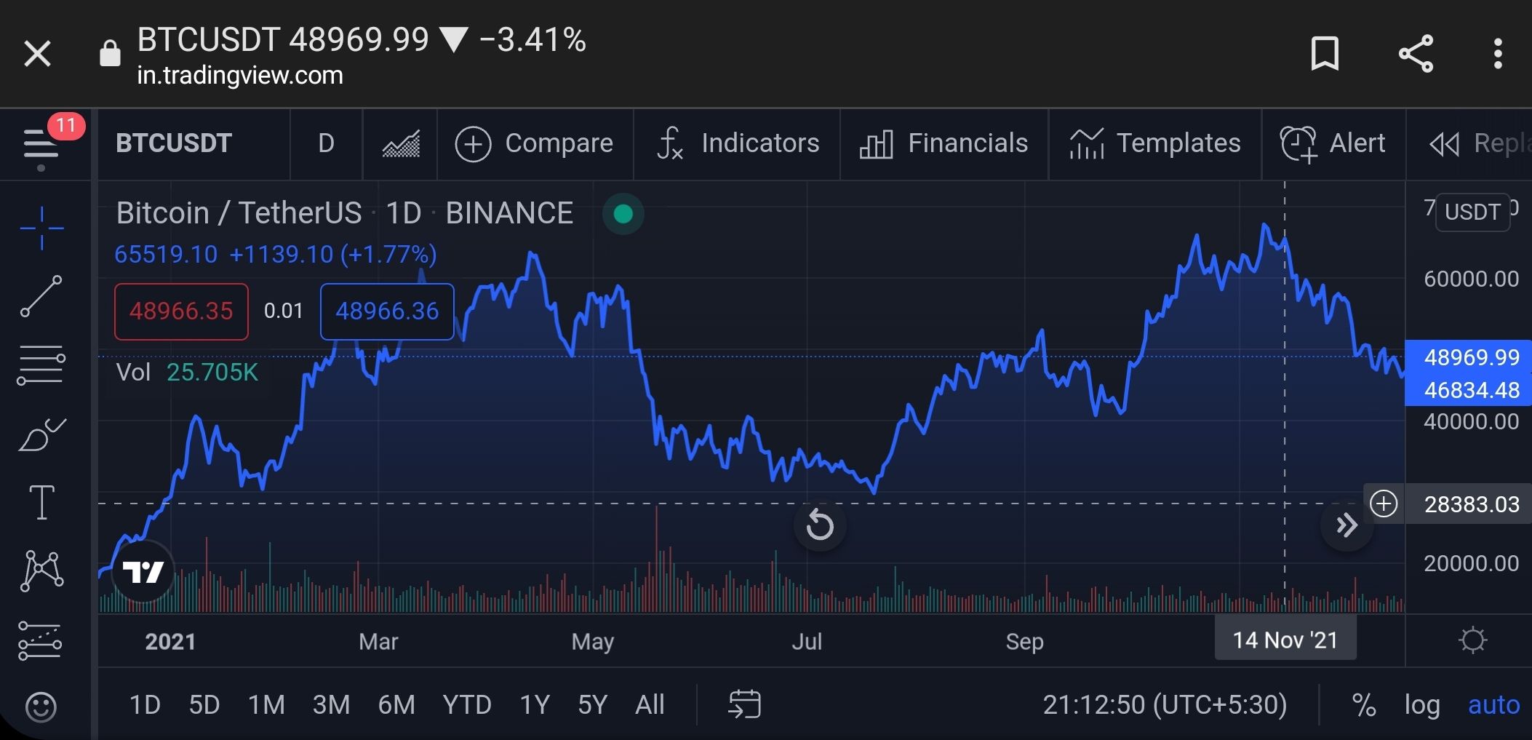Open chart settings gear icon
The height and width of the screenshot is (740, 1532).
1472,640
